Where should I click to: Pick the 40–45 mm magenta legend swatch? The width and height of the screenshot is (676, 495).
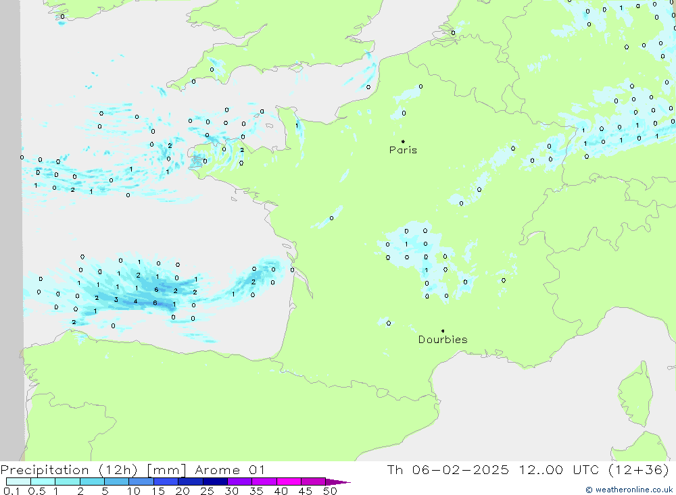point(289,481)
